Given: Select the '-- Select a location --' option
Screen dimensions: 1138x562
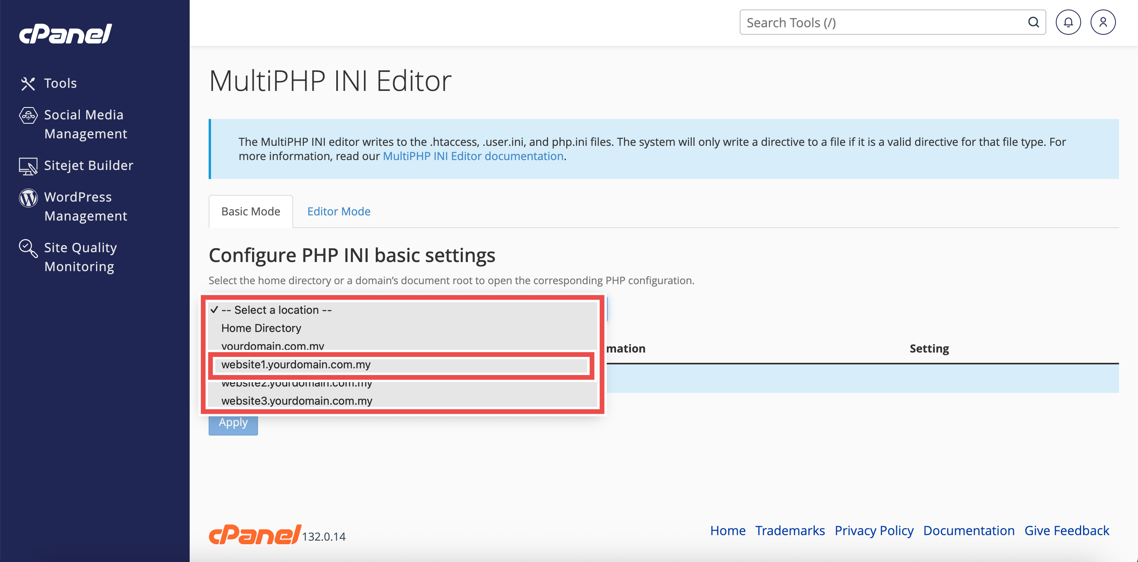Looking at the screenshot, I should pyautogui.click(x=276, y=310).
